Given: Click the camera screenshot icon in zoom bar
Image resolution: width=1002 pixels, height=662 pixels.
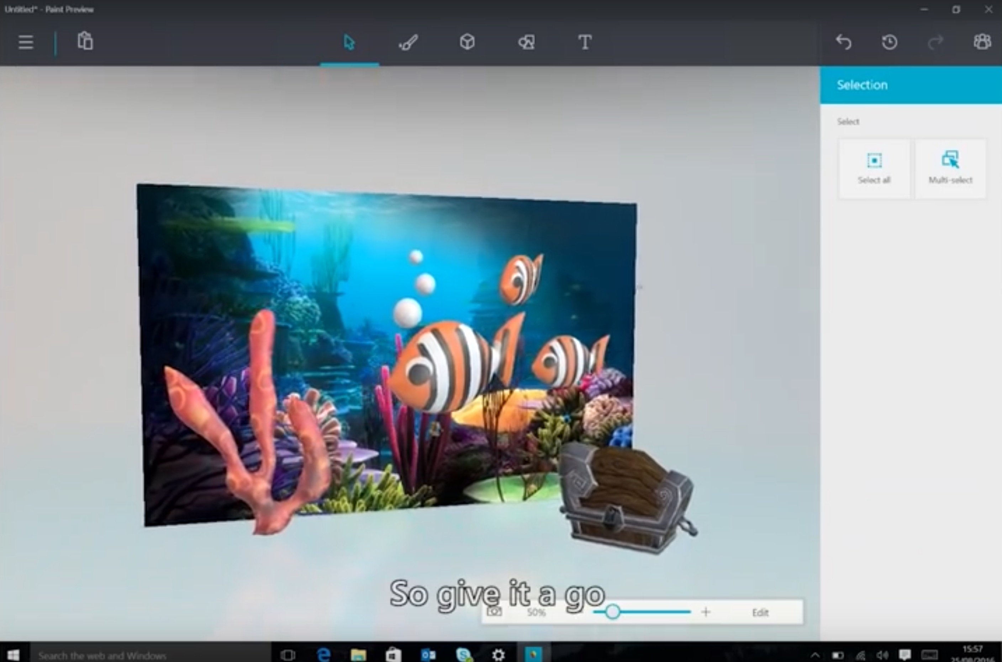Looking at the screenshot, I should click(x=494, y=612).
